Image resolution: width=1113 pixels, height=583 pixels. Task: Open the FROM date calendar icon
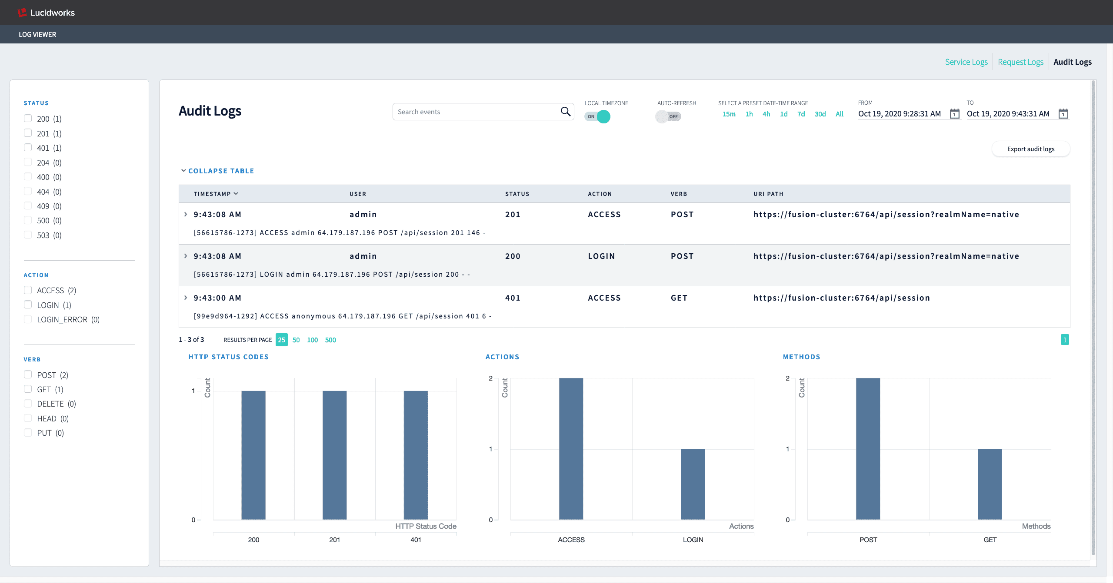955,114
